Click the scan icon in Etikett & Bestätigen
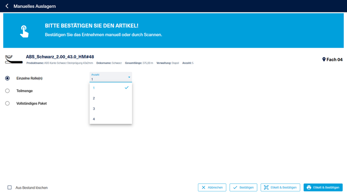The height and width of the screenshot is (195, 347). tap(266, 188)
